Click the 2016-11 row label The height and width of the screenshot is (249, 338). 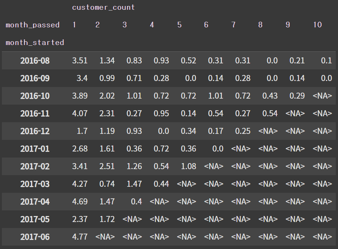[35, 114]
